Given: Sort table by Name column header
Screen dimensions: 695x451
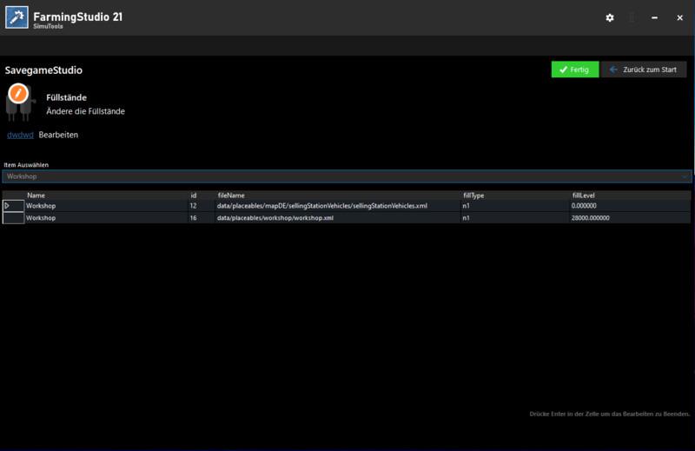Looking at the screenshot, I should pyautogui.click(x=106, y=196).
